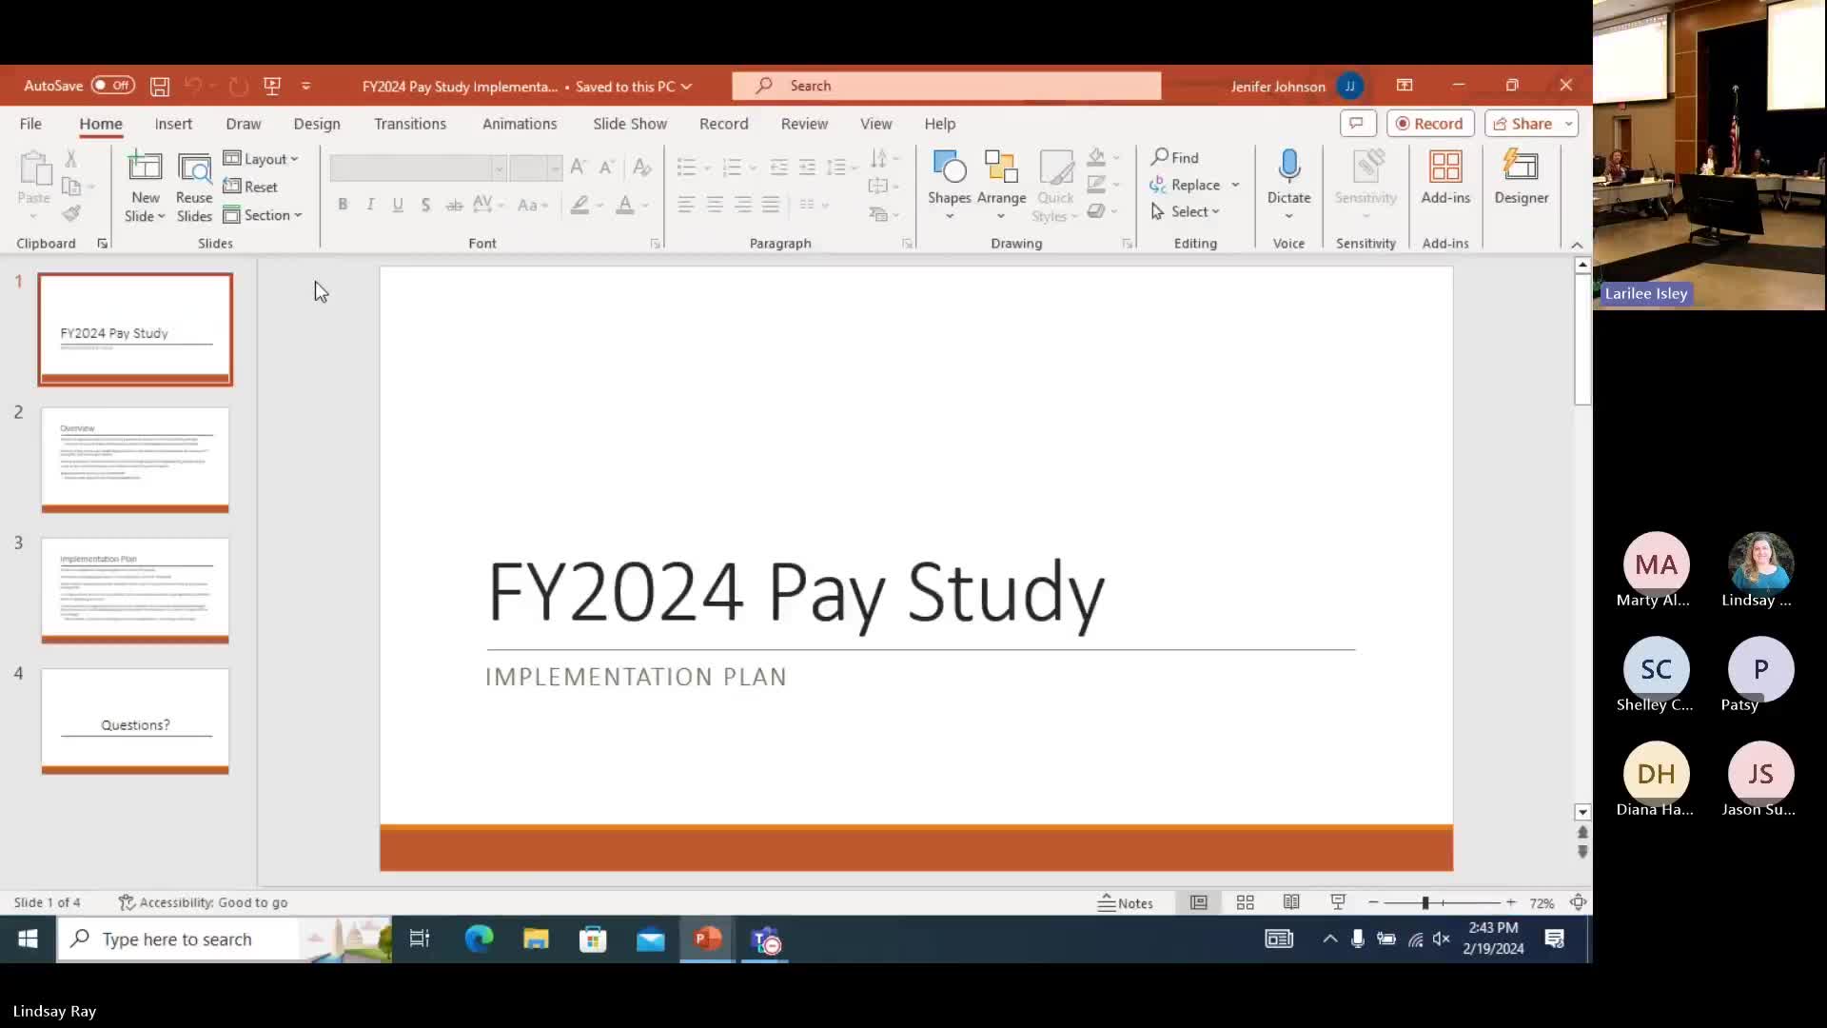Click the Share button

1522,124
